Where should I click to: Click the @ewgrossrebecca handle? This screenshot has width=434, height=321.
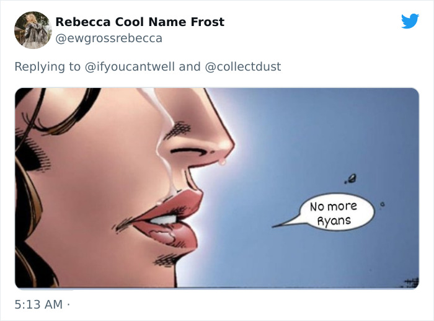point(108,38)
